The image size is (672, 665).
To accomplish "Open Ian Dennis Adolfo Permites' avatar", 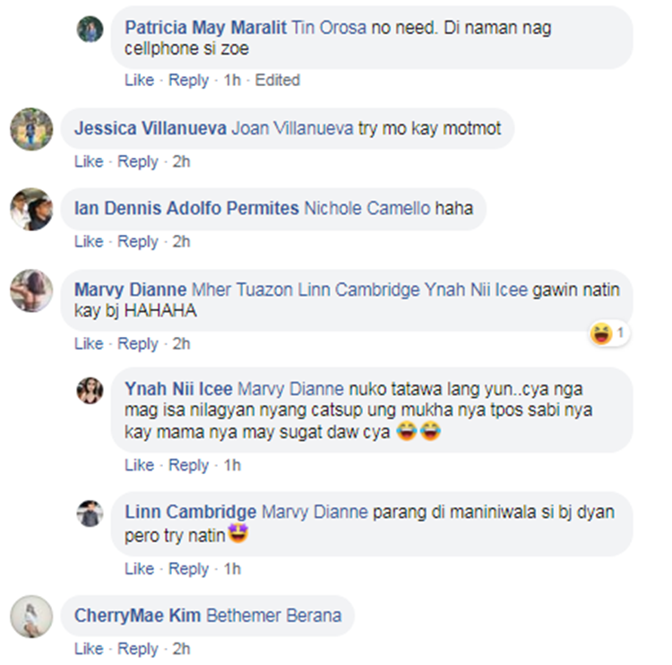I will (x=31, y=209).
